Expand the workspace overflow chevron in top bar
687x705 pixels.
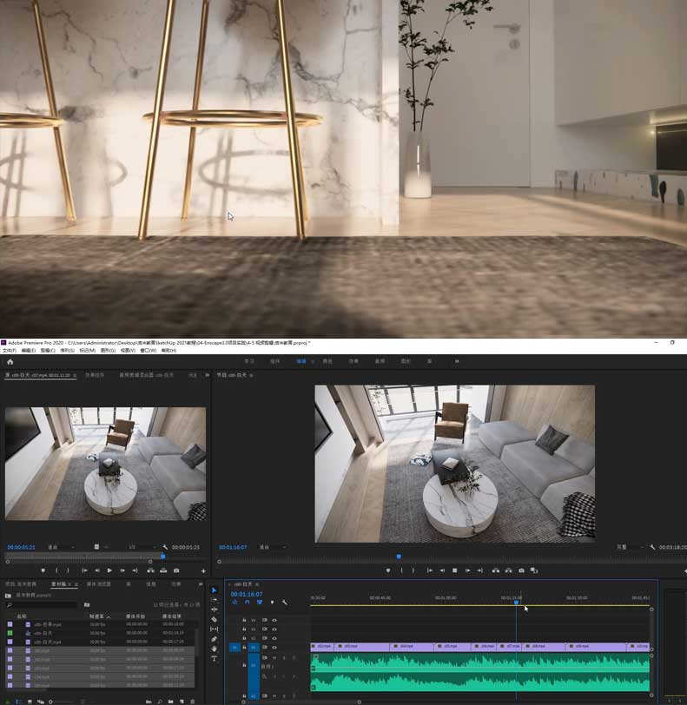click(457, 361)
